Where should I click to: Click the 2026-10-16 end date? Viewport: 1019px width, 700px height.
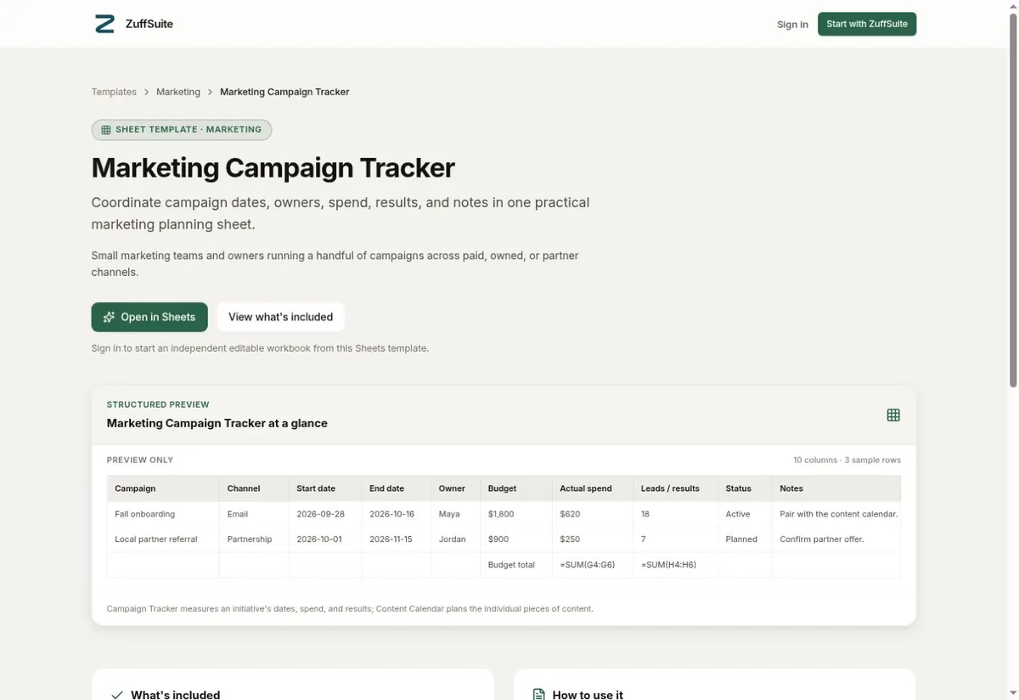(397, 514)
